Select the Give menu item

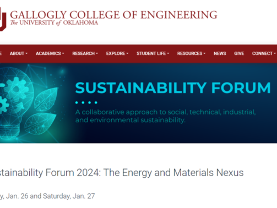coord(239,53)
